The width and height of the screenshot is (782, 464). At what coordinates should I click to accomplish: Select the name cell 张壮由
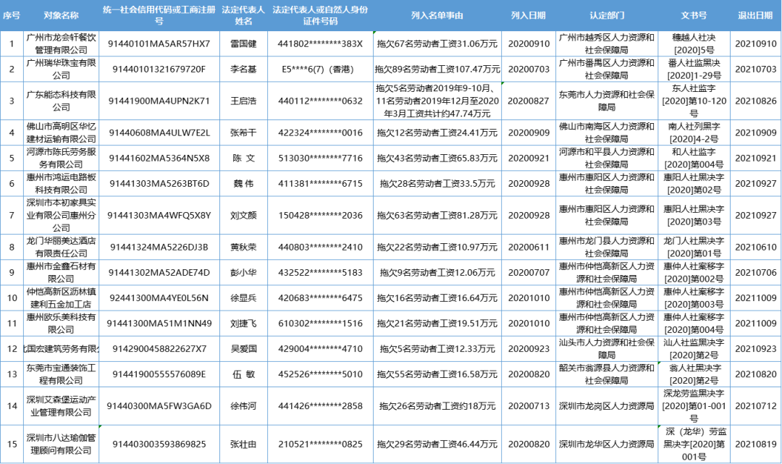(x=243, y=444)
